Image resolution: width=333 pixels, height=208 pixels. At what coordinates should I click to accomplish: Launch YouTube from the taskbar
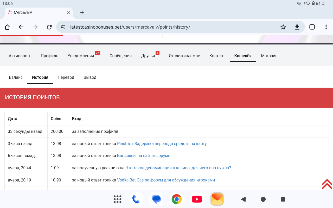click(x=197, y=199)
